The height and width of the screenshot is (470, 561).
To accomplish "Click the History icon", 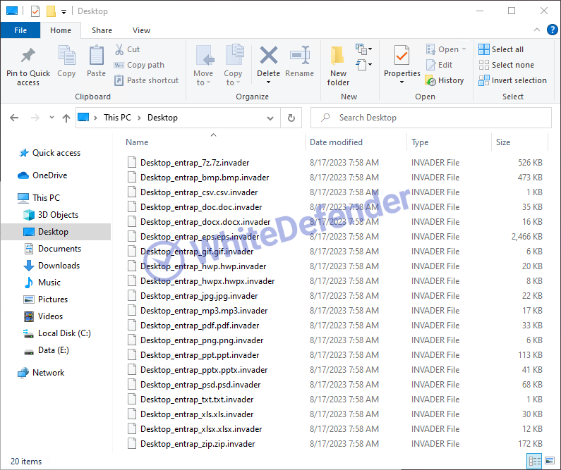I will 430,80.
